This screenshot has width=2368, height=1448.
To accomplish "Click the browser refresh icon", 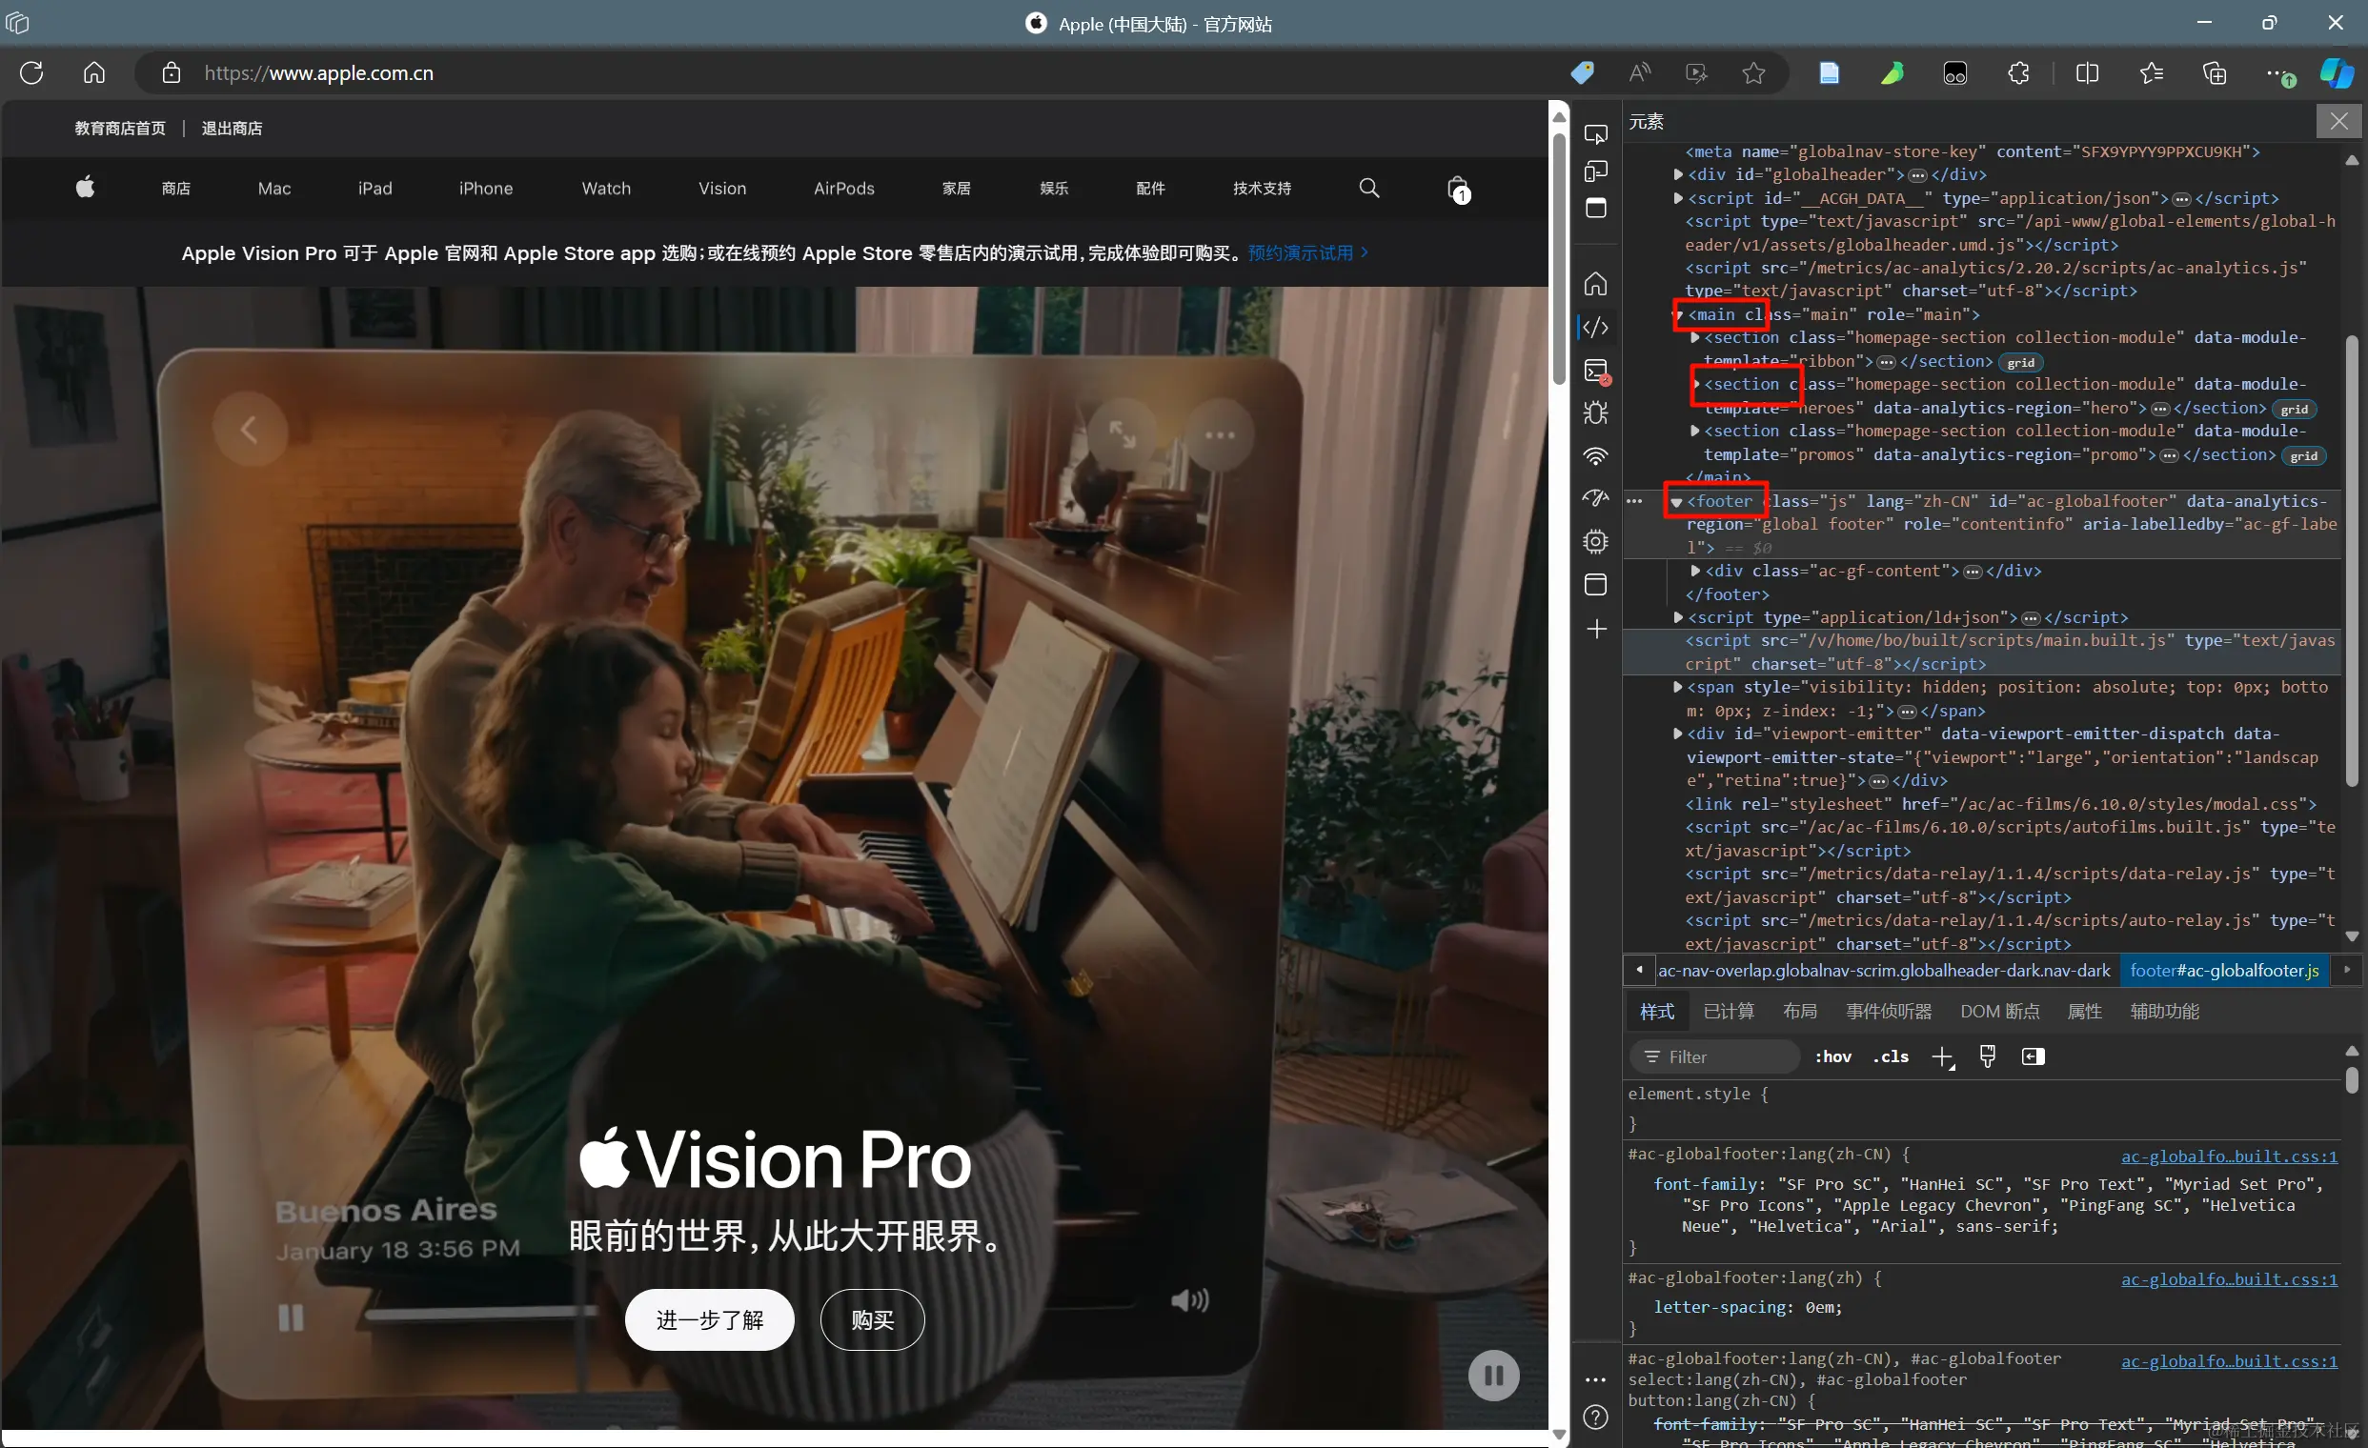I will pyautogui.click(x=31, y=73).
